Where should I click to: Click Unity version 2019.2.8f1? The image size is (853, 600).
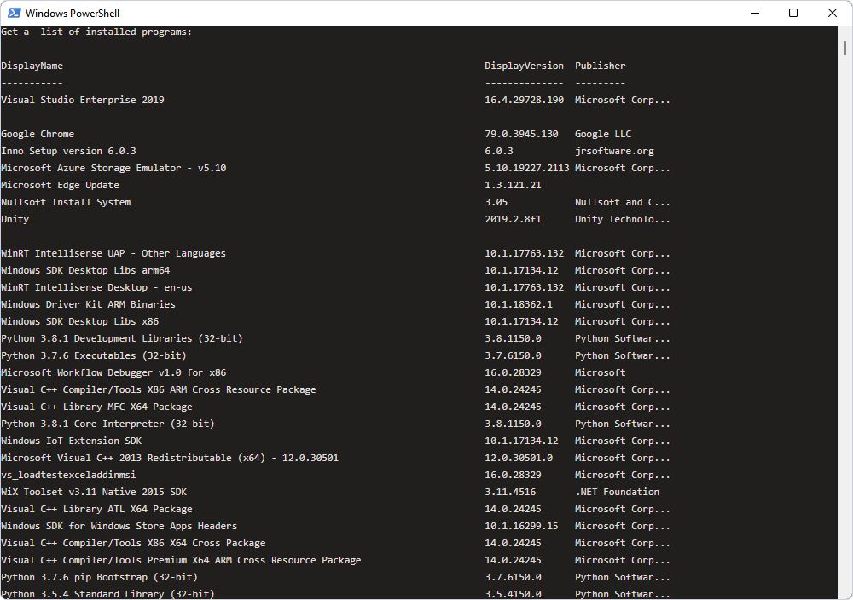(513, 220)
